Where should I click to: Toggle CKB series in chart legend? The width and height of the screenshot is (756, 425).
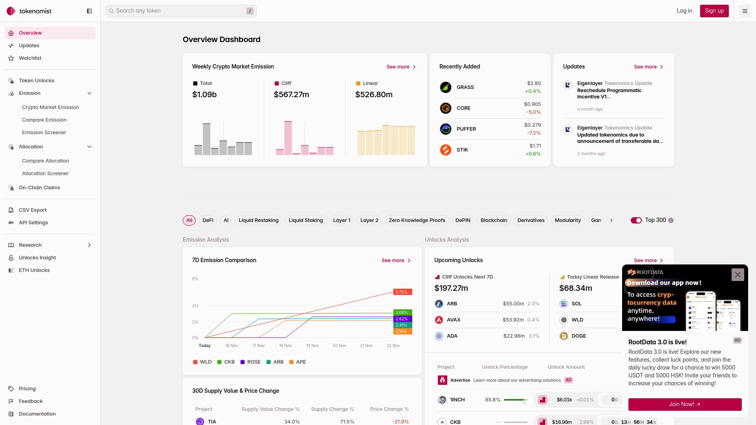click(226, 362)
